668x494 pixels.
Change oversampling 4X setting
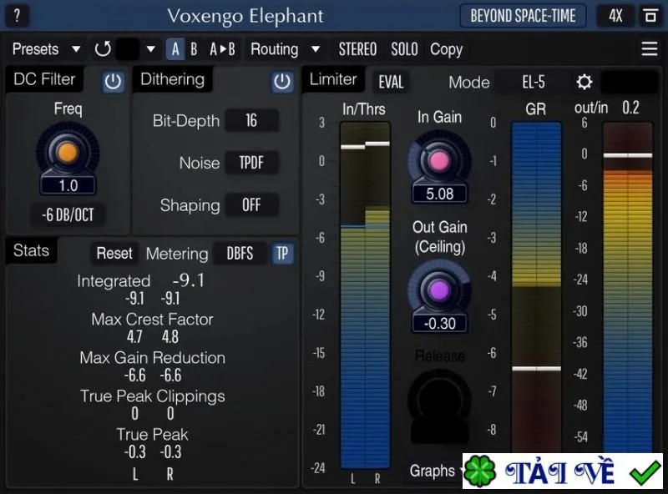point(615,16)
